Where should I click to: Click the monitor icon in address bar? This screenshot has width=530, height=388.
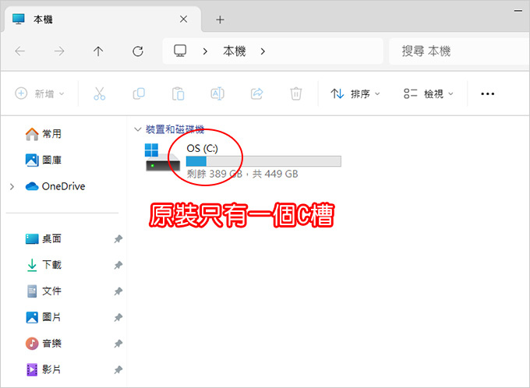tap(180, 51)
